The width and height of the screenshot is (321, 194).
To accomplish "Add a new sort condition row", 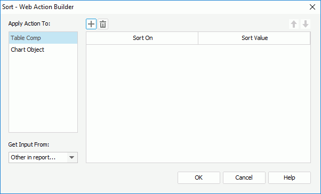I will [91, 24].
